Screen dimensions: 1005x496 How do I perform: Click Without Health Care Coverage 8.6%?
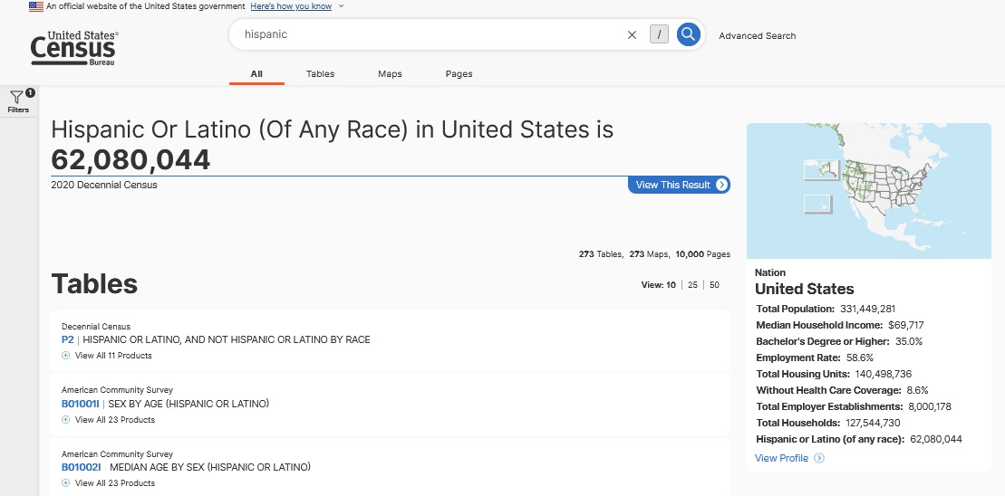[842, 390]
